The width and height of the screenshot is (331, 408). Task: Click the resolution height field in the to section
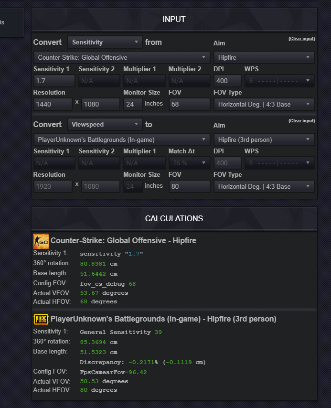(101, 187)
